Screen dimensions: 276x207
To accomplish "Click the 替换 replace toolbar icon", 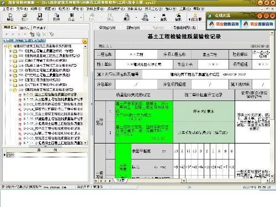I will point(178,17).
